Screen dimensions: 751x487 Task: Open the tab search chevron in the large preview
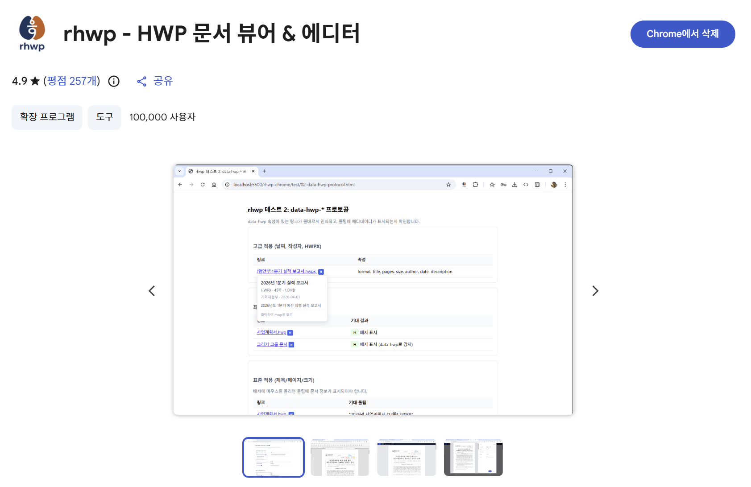(x=179, y=171)
